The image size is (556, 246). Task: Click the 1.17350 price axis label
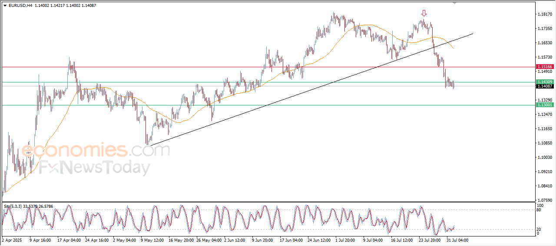(545, 29)
